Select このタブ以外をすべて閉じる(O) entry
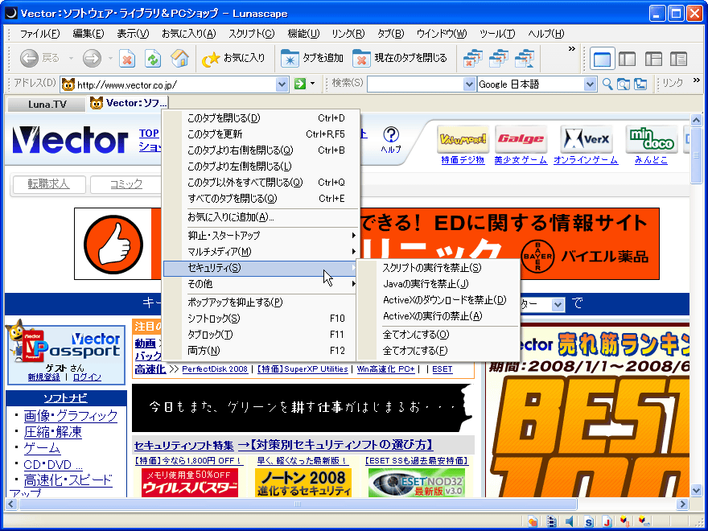 261,183
